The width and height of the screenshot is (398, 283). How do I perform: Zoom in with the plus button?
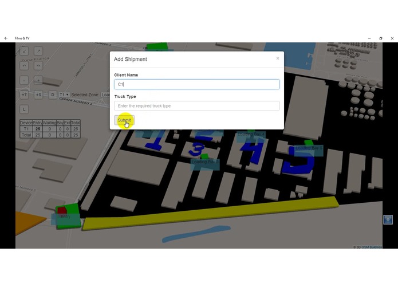click(x=38, y=80)
